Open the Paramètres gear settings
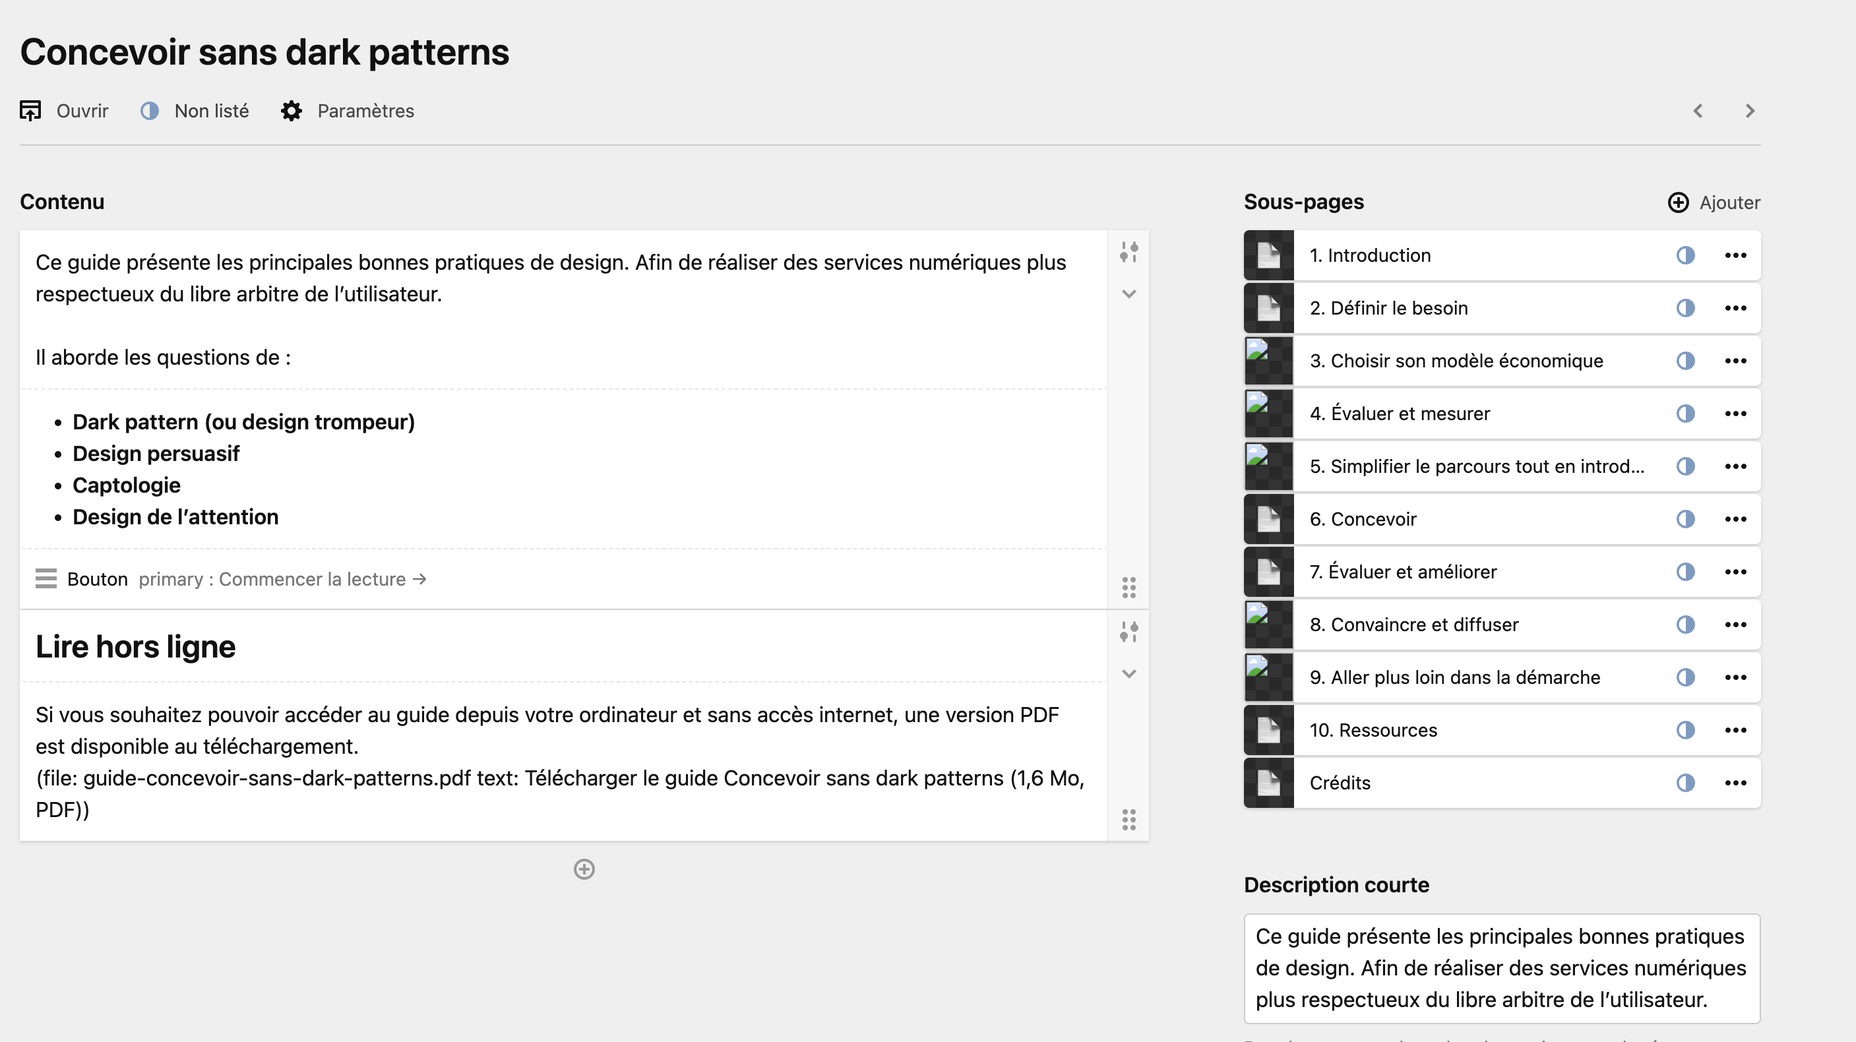 tap(291, 111)
